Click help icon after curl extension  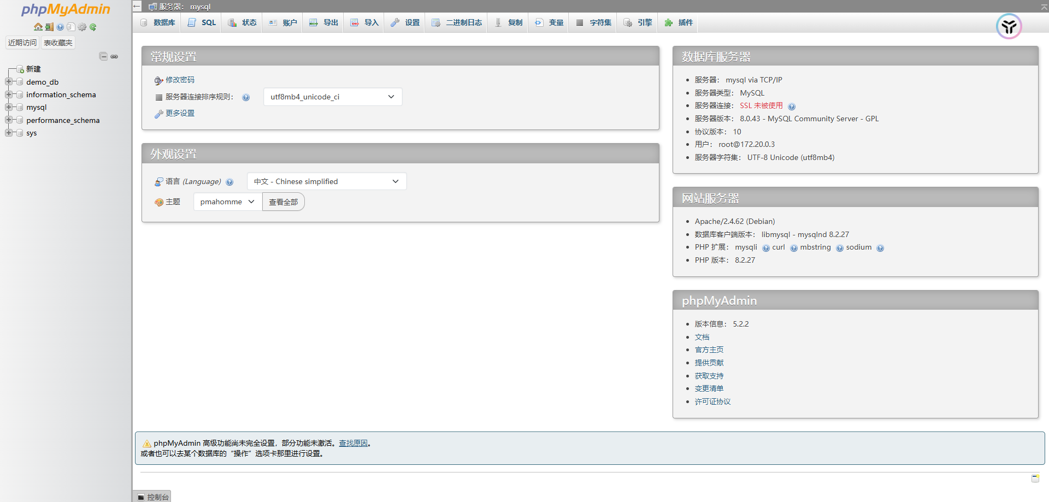point(794,248)
